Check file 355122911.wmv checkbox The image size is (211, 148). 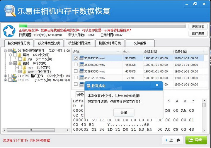click(76, 78)
